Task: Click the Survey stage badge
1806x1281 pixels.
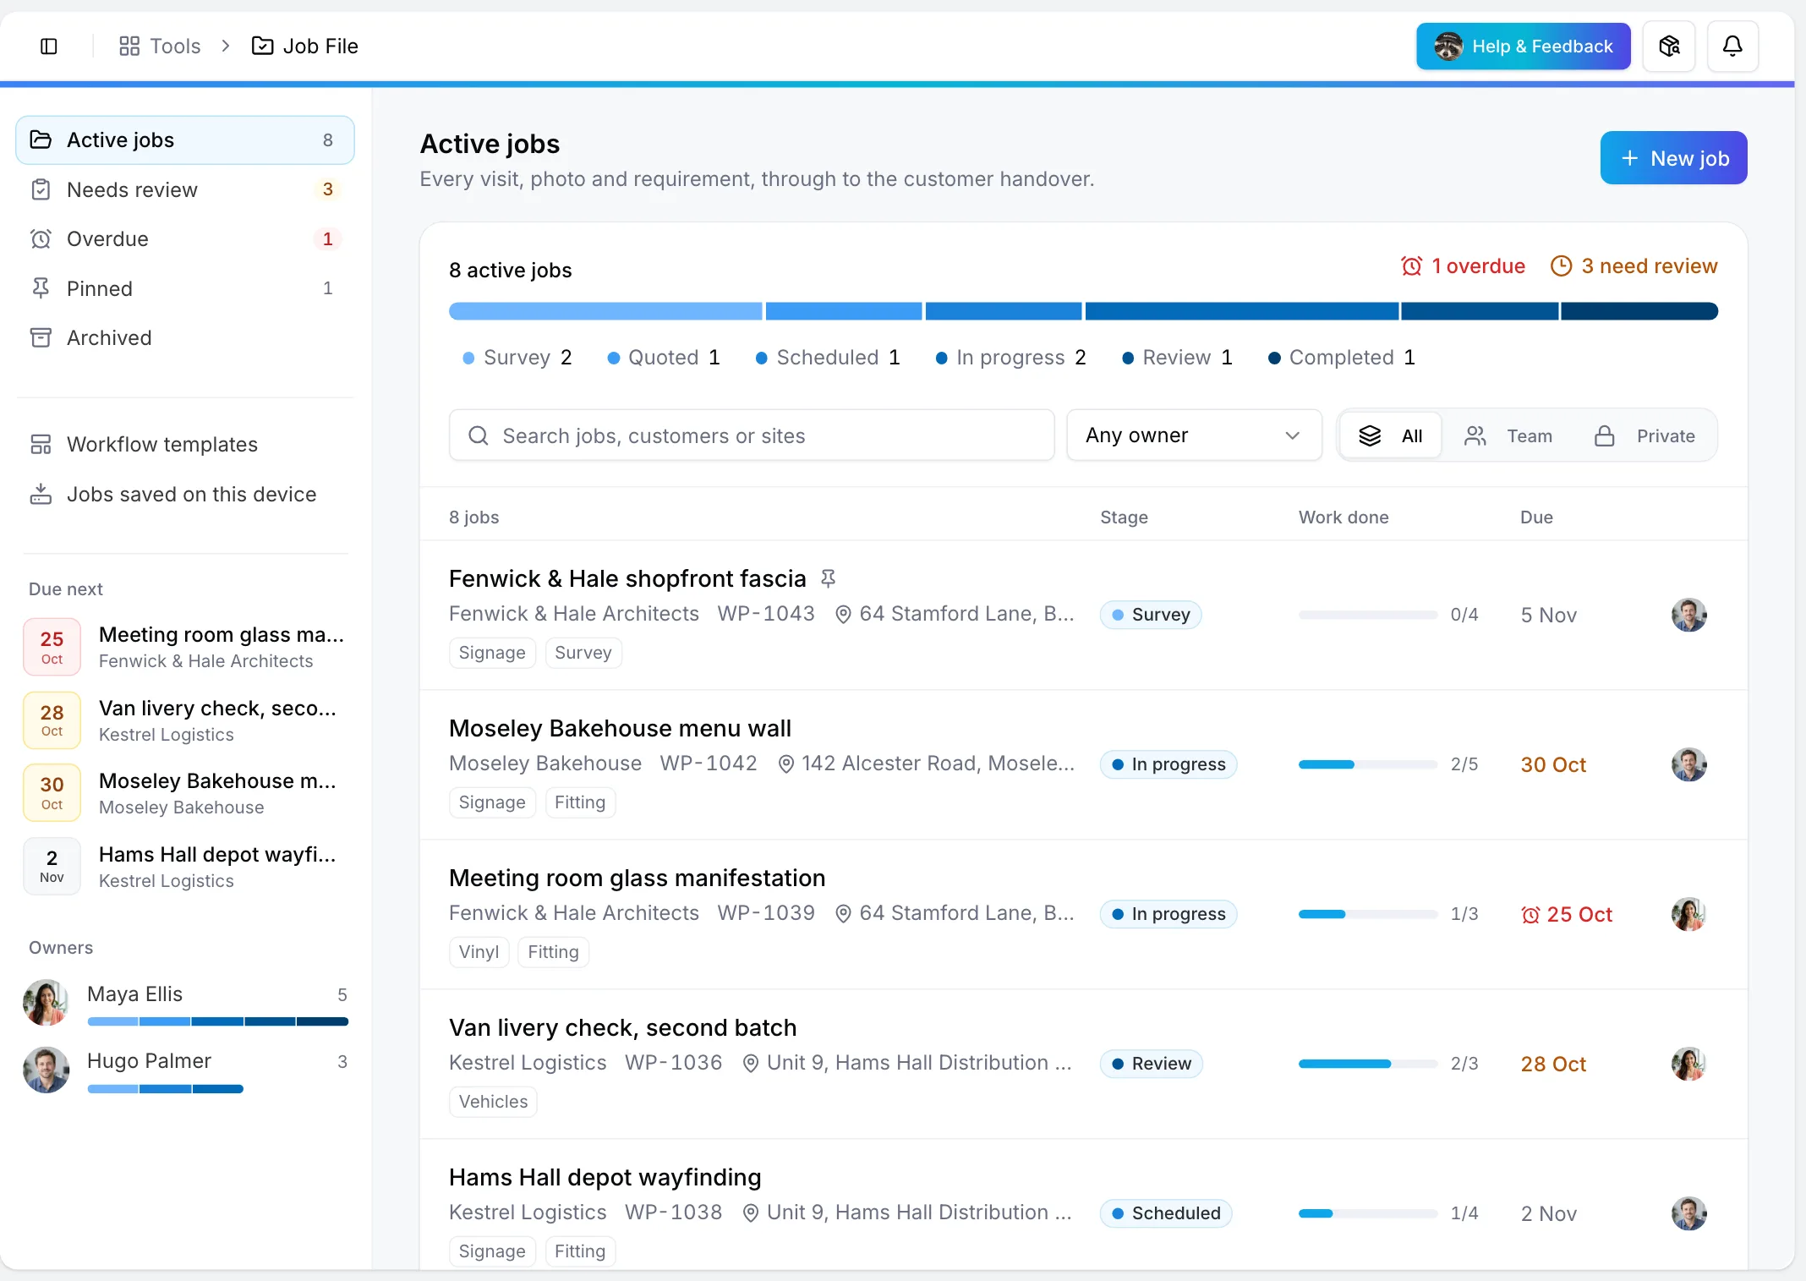Action: click(1150, 615)
